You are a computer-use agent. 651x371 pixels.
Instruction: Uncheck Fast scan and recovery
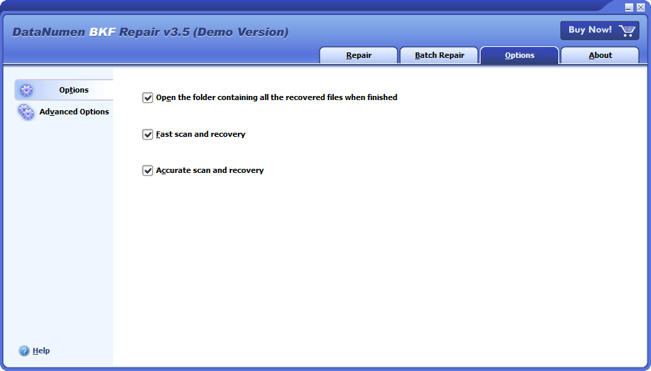click(147, 134)
